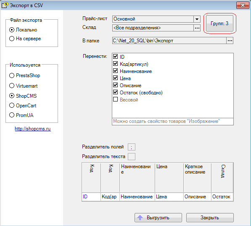Screen dimensions: 251x226
Task: Click the Разделитель полей field
Action: [132, 147]
